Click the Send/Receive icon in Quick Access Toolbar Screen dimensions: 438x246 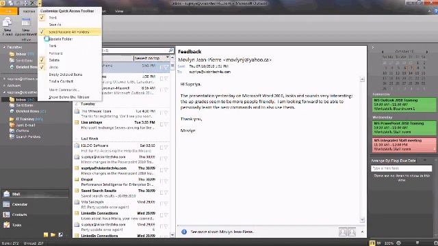click(11, 3)
